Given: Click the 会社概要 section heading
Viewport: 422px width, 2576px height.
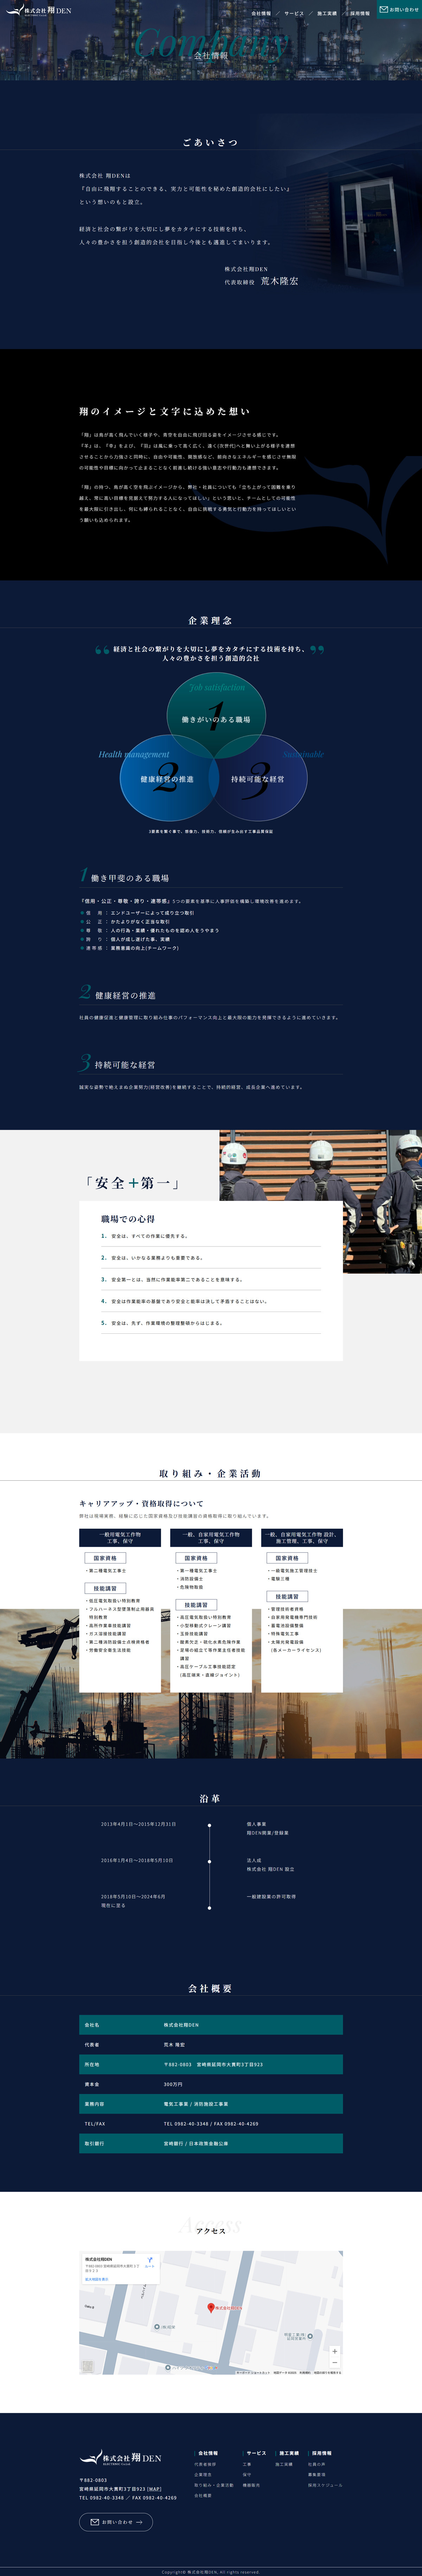Looking at the screenshot, I should (x=211, y=1988).
